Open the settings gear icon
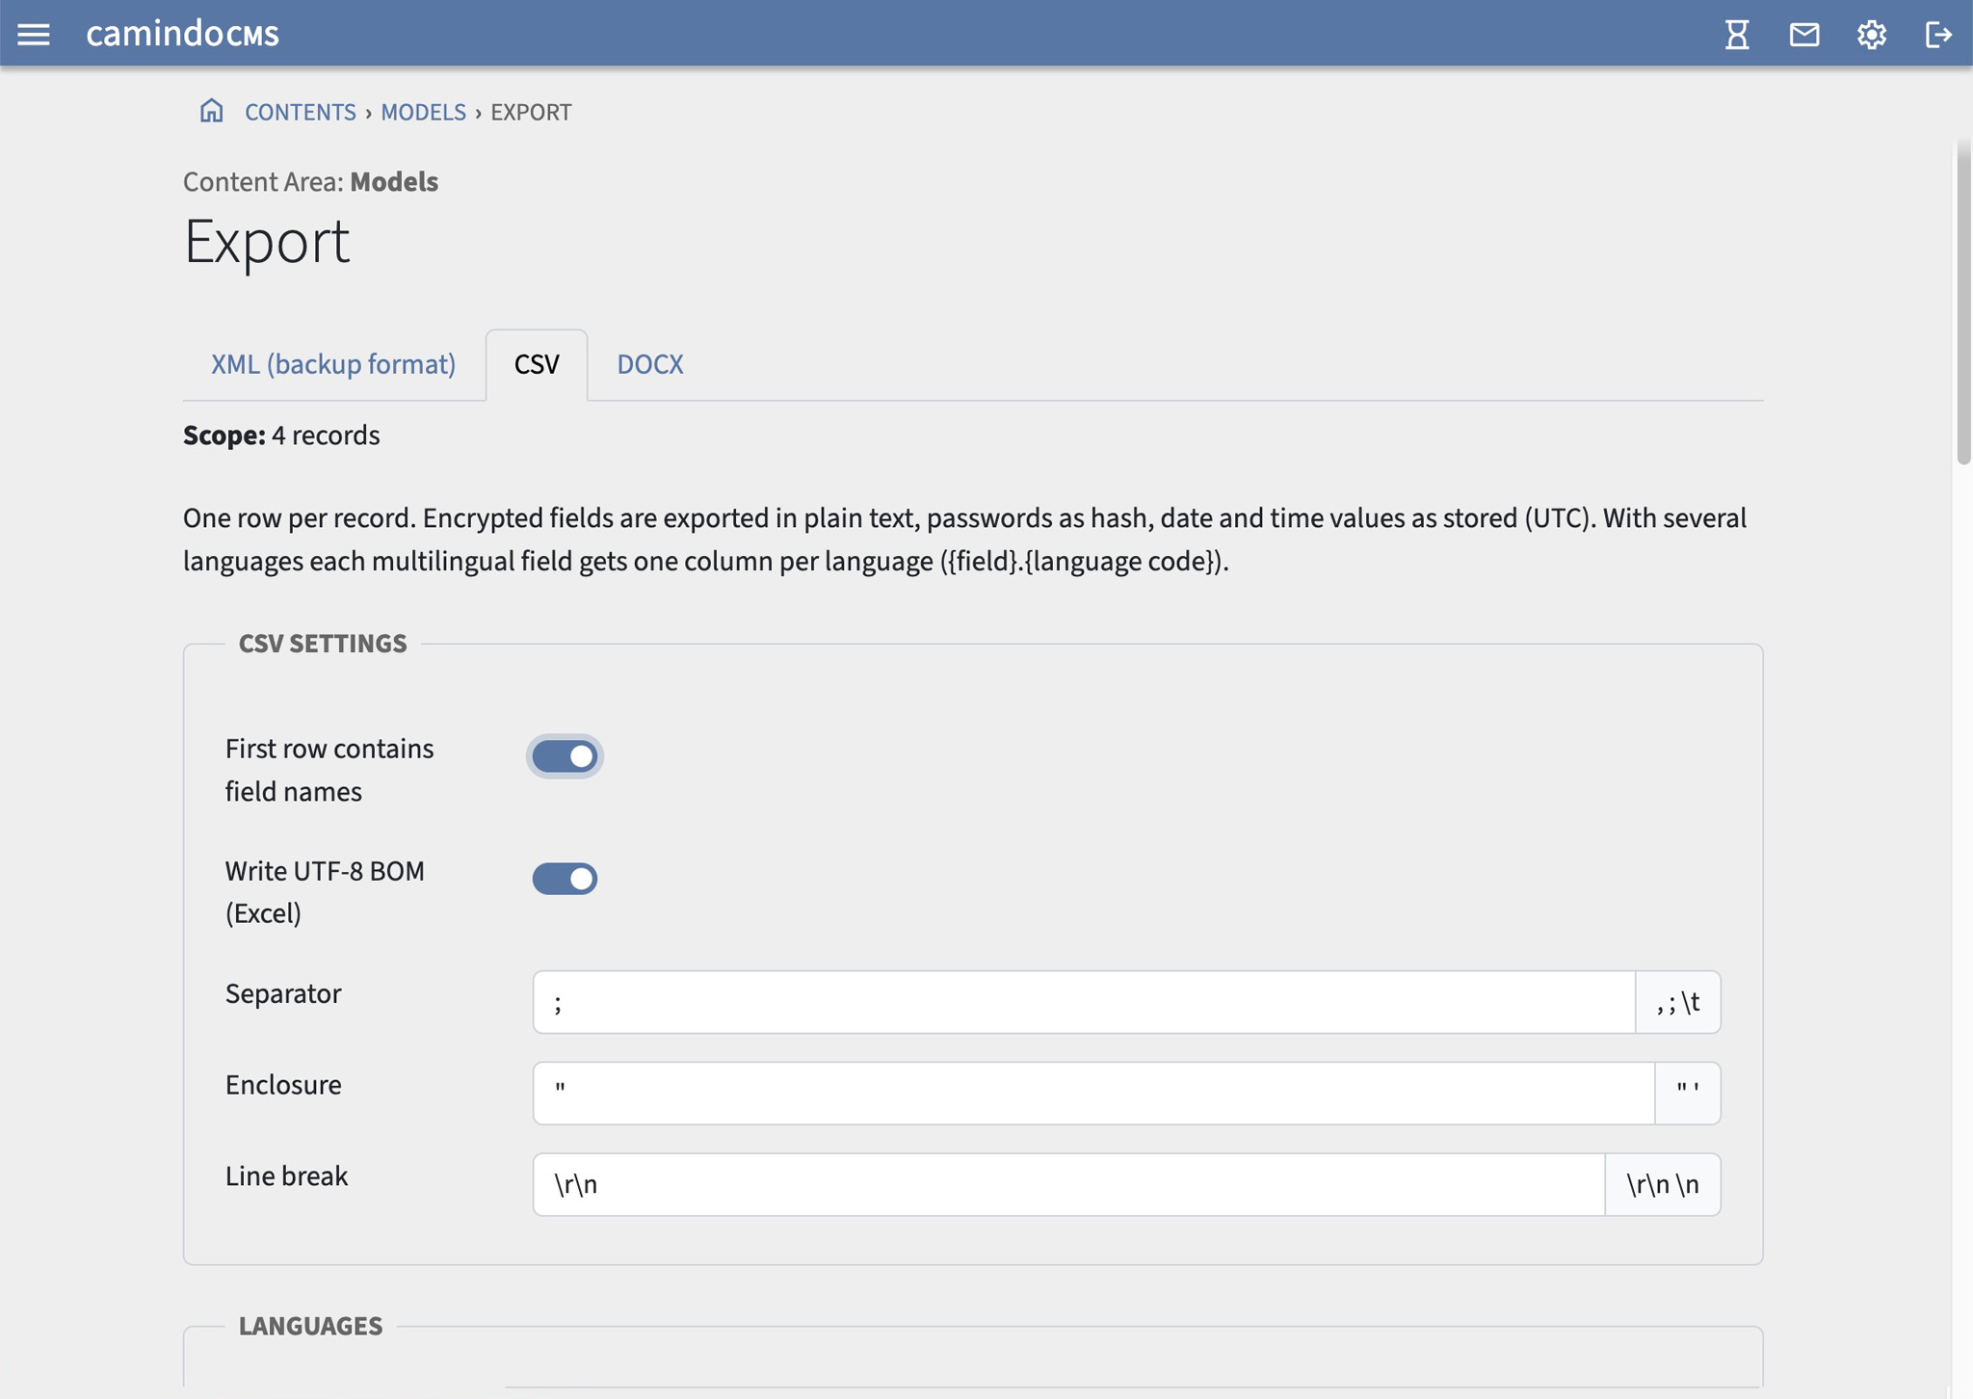This screenshot has width=1973, height=1399. point(1871,35)
